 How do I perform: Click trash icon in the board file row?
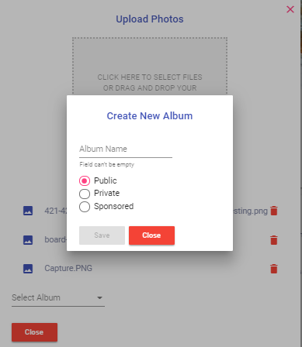(274, 240)
